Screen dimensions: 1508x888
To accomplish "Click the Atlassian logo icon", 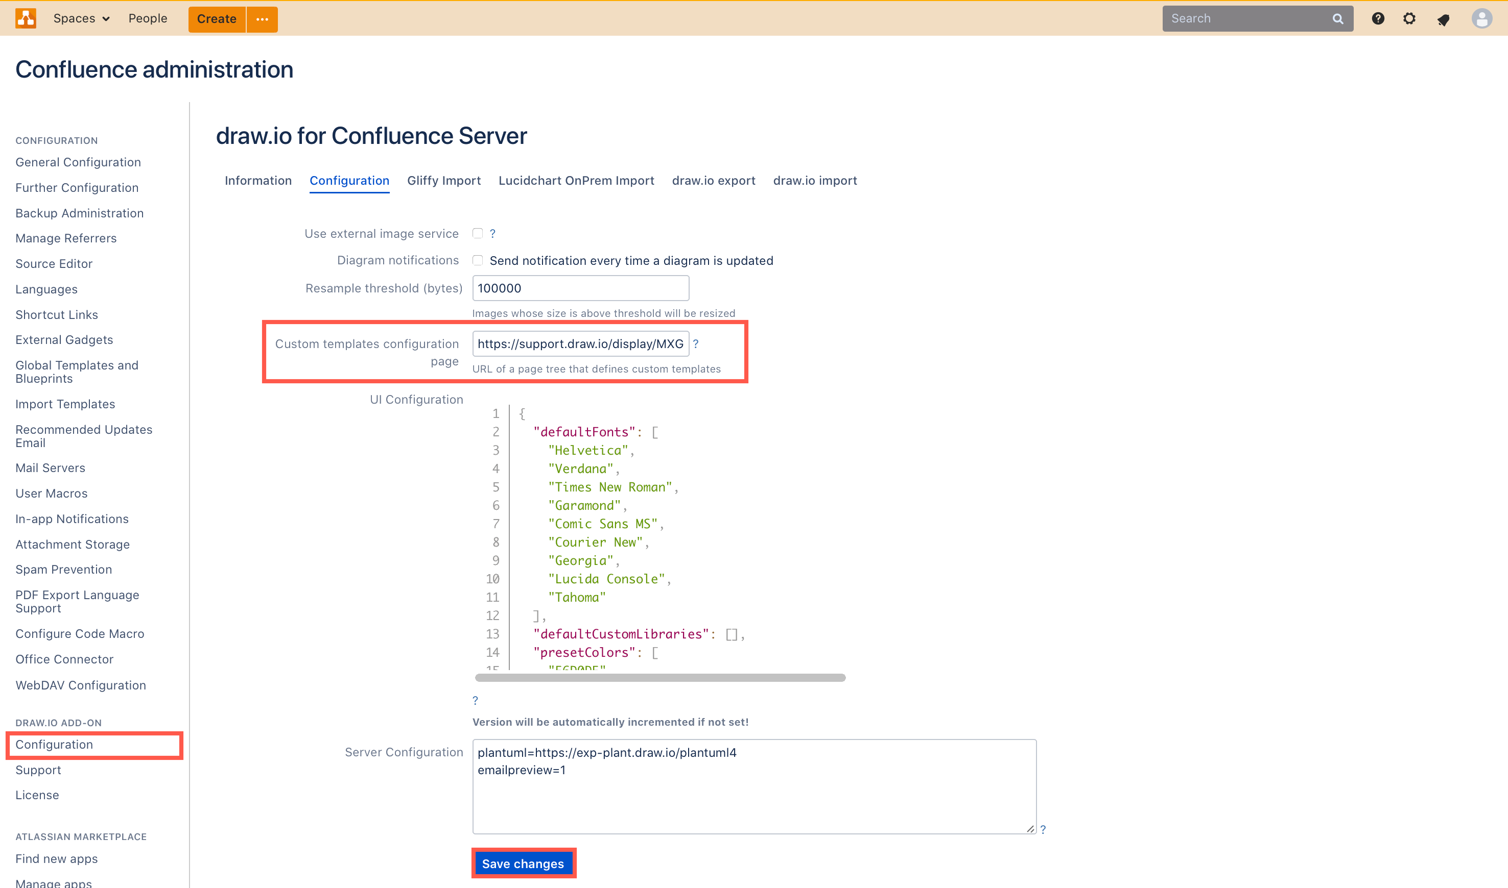I will click(25, 18).
